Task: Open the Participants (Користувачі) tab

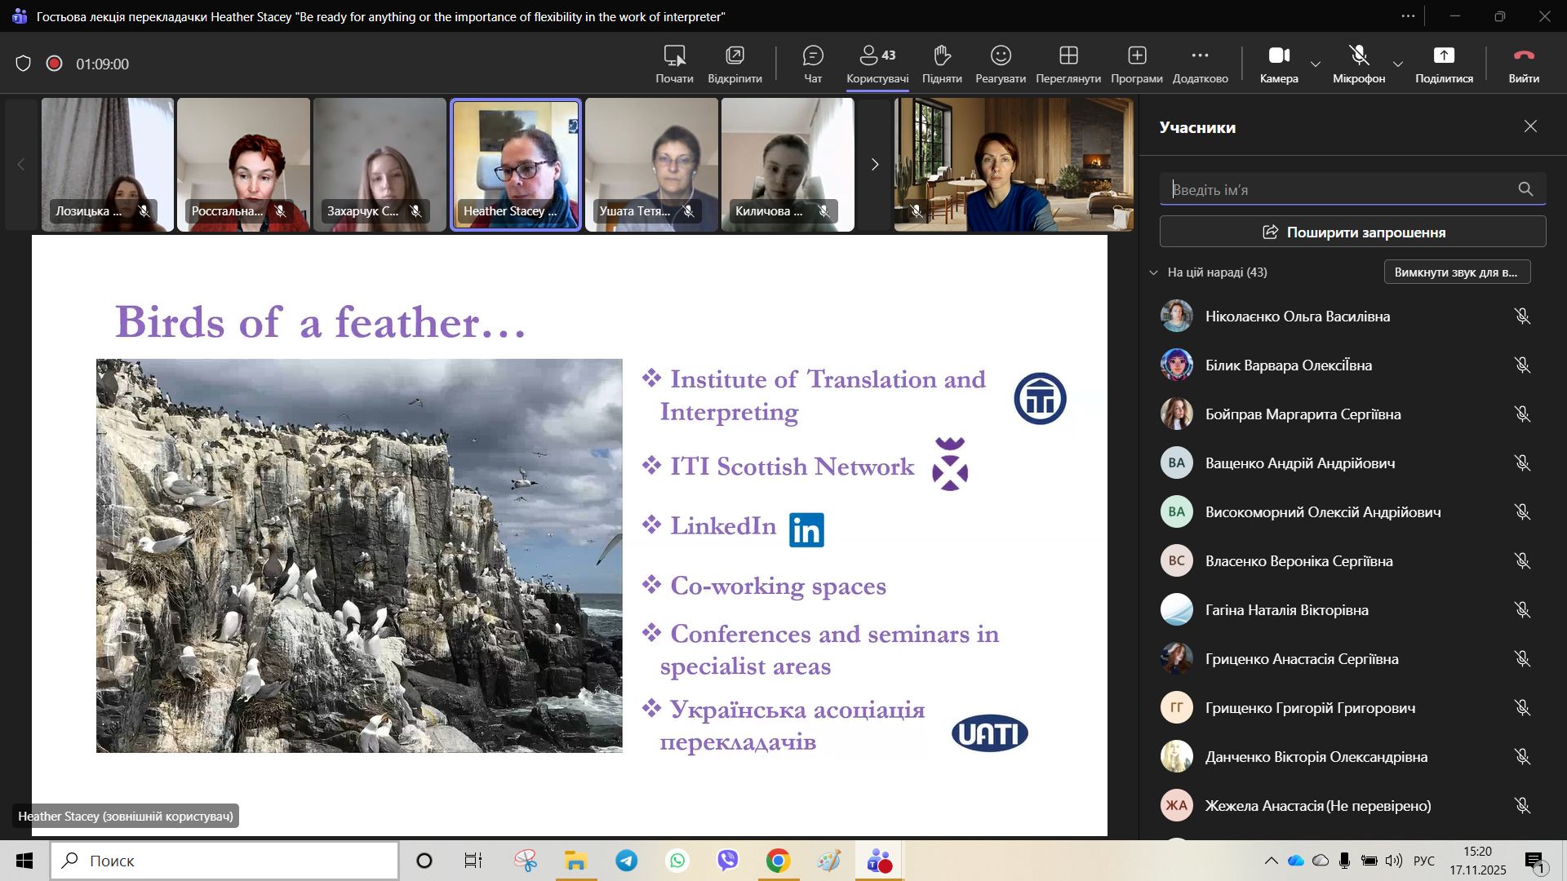Action: click(877, 64)
